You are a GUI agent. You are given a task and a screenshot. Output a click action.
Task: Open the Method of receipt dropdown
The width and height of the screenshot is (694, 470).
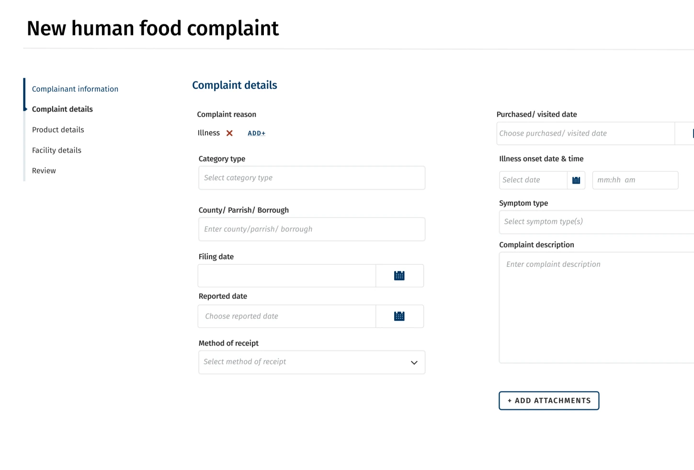[311, 362]
